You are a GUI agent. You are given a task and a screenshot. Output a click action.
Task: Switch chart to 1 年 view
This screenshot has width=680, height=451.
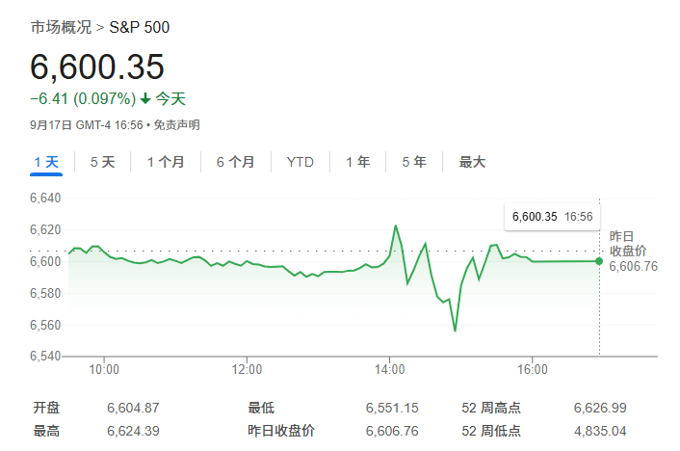[357, 162]
